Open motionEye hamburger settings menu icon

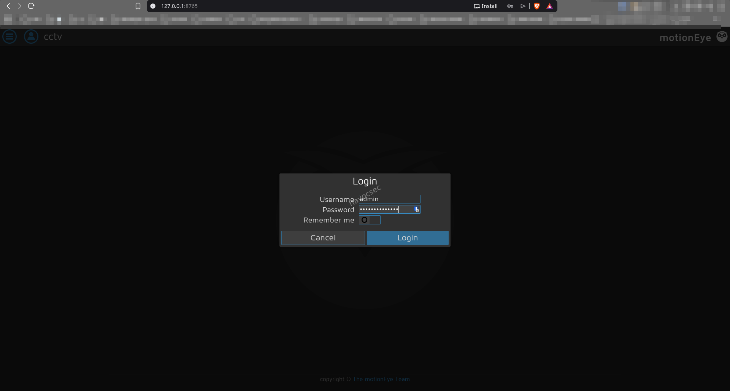click(10, 37)
